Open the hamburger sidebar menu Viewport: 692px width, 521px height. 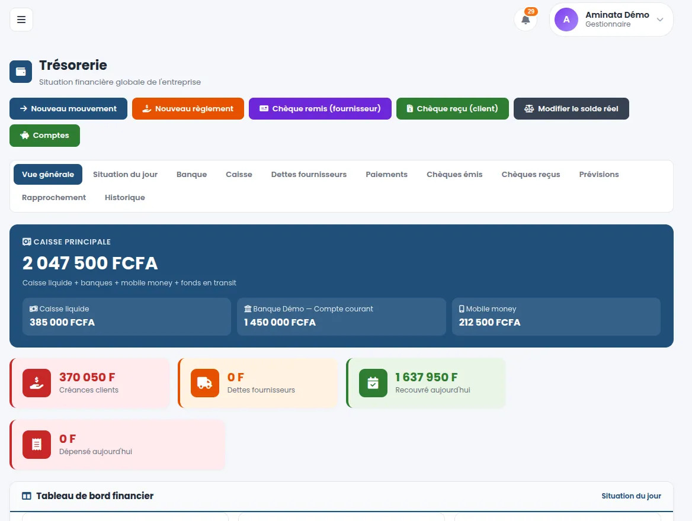click(21, 20)
